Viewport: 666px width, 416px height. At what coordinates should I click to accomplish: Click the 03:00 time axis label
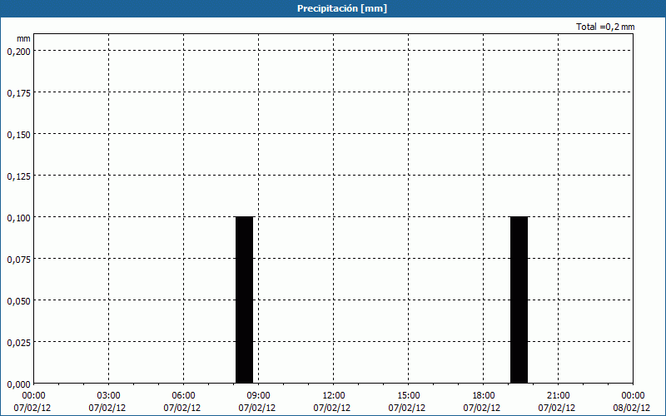pos(109,396)
